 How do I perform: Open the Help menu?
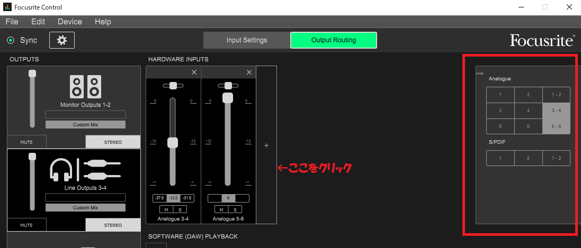[x=103, y=22]
